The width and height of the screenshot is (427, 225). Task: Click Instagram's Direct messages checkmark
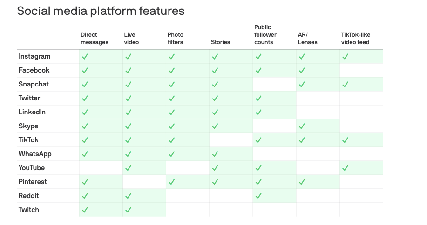pyautogui.click(x=85, y=57)
